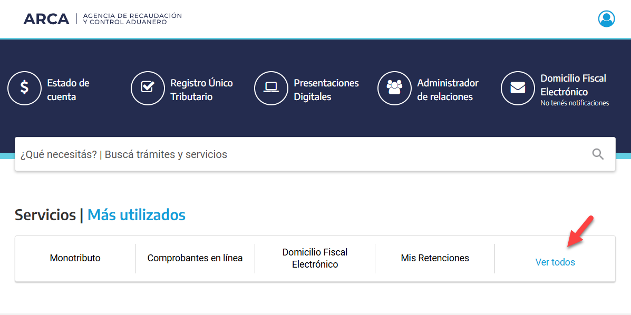
Task: Open the Comprobantes en línea service
Action: click(195, 258)
